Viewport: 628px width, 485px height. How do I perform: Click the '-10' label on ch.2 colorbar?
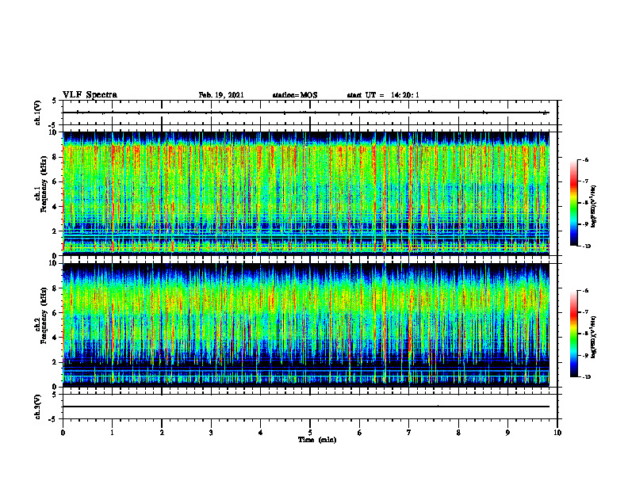click(585, 377)
